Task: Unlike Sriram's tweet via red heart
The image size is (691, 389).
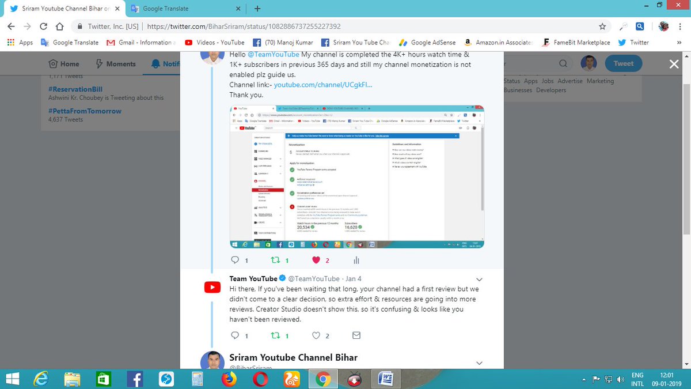Action: click(x=316, y=260)
